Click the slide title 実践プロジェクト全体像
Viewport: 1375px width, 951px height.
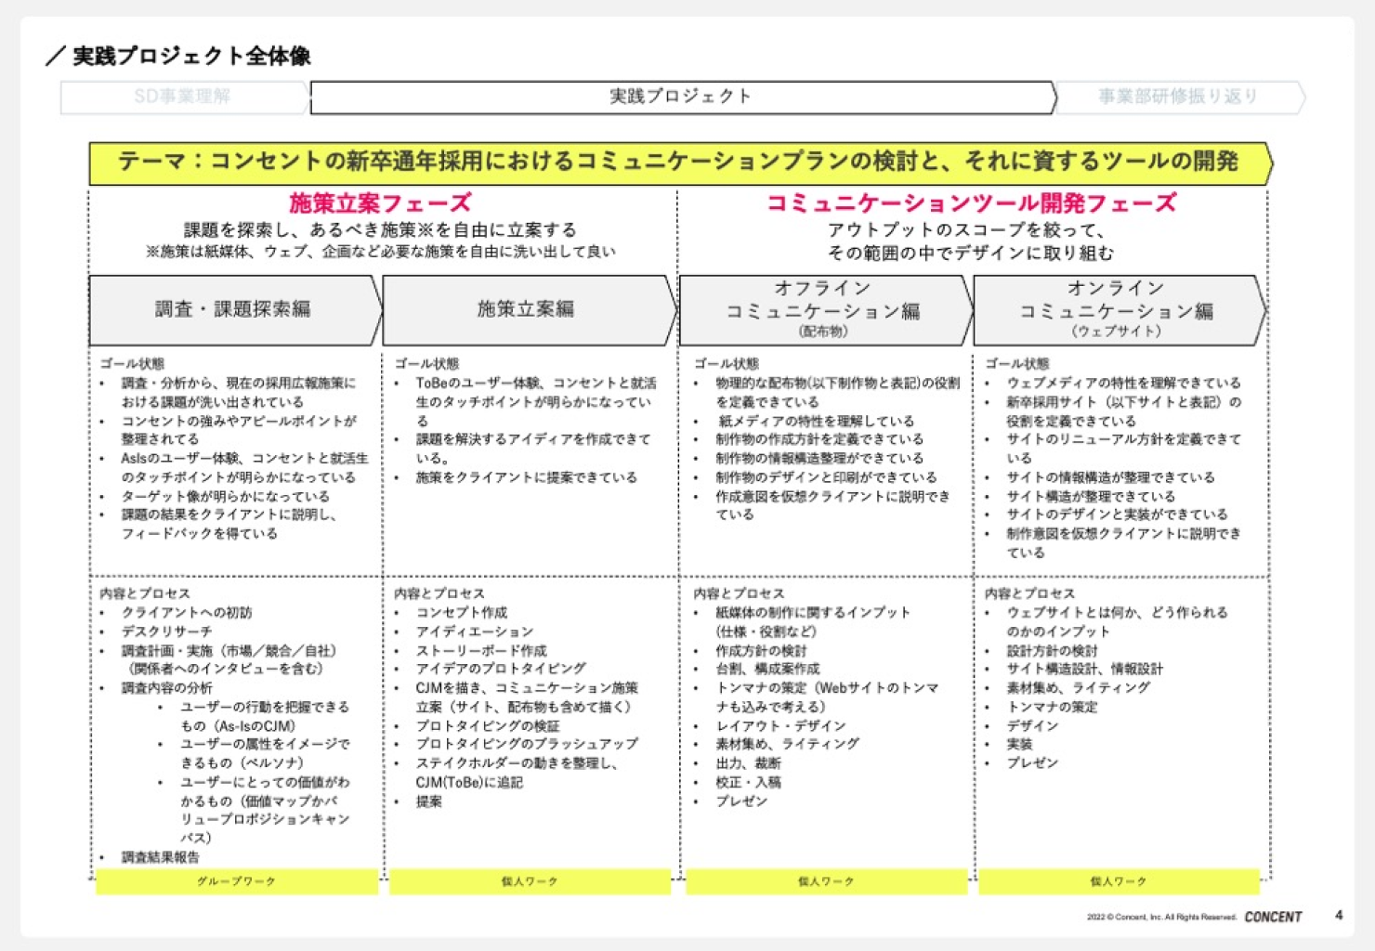click(191, 57)
